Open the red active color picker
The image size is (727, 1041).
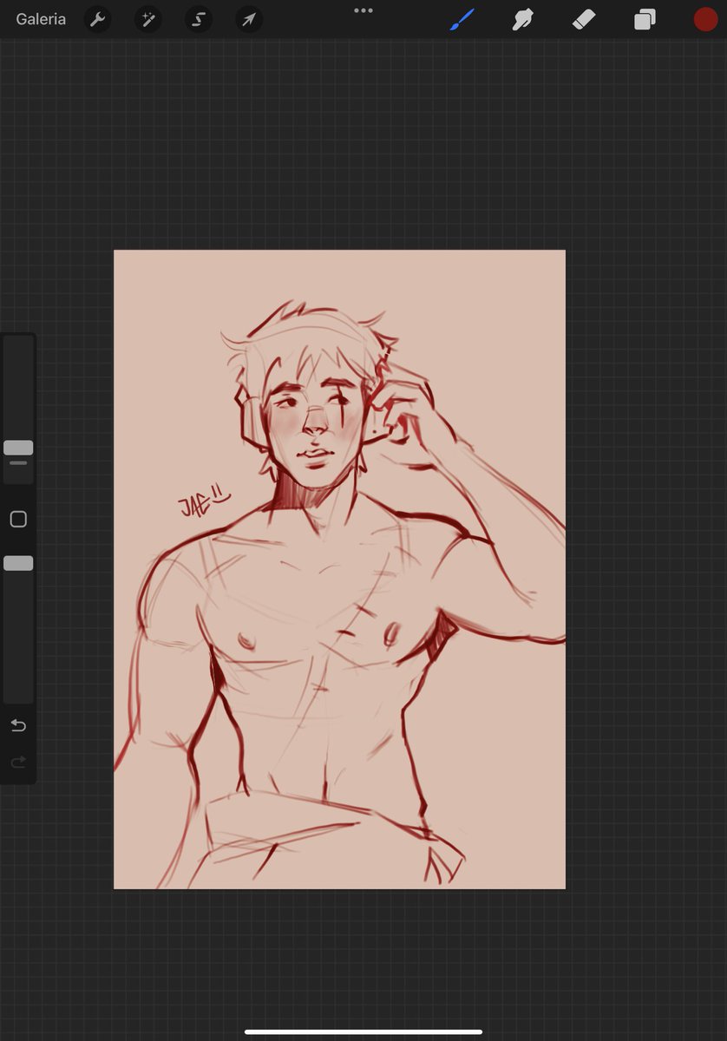click(705, 19)
